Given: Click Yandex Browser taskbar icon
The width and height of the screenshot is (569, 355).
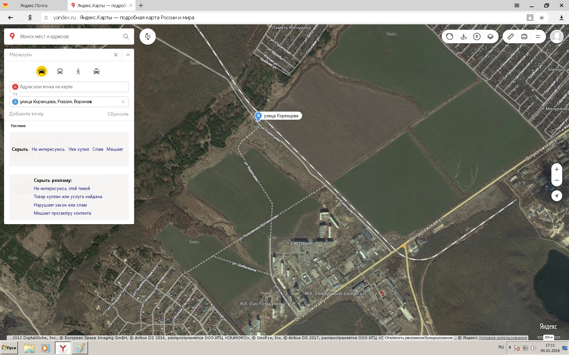Looking at the screenshot, I should 63,348.
